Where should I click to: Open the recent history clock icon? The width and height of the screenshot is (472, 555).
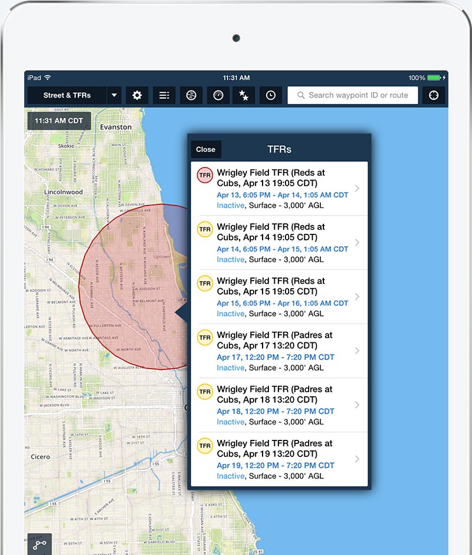click(270, 95)
